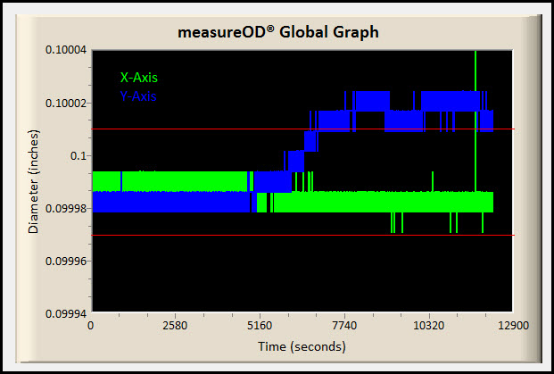The width and height of the screenshot is (554, 374).
Task: Click the 0.1 Y-axis value
Action: coord(79,156)
